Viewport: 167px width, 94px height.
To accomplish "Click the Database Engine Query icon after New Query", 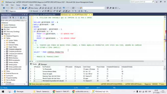I will pos(40,8).
